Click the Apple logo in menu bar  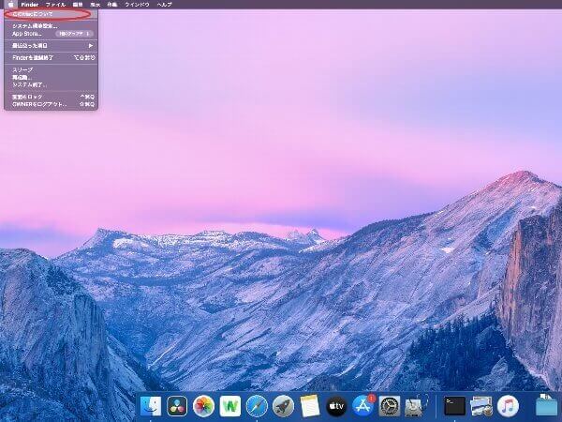pos(11,5)
